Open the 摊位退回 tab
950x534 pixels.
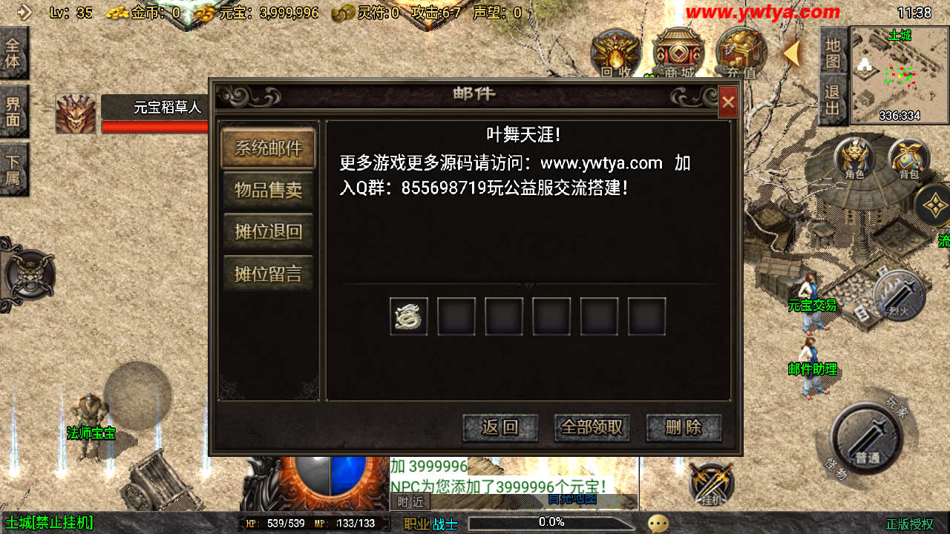point(269,231)
